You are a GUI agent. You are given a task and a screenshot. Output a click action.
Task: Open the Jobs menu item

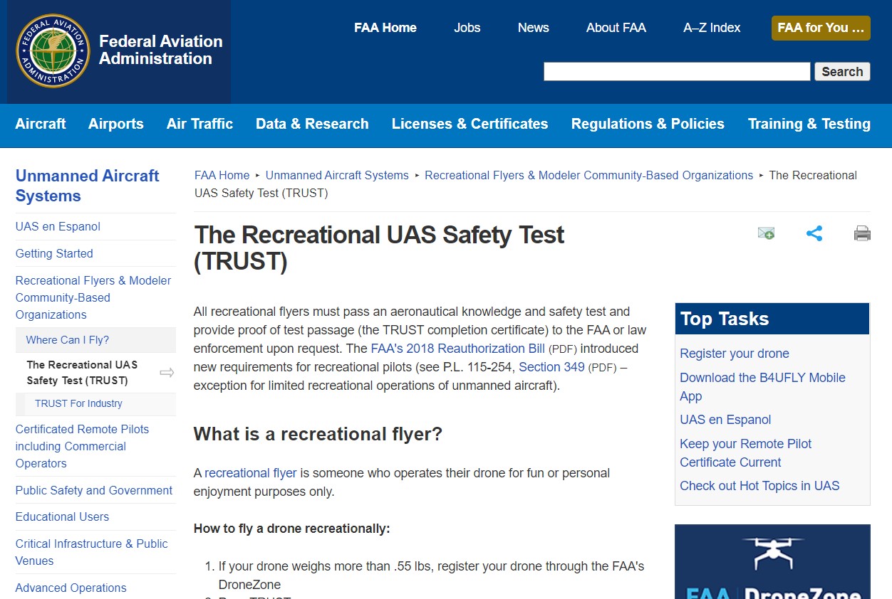[467, 28]
